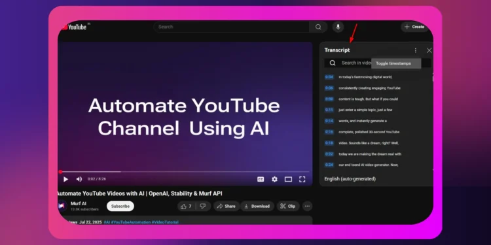Click the video title text
This screenshot has width=491, height=245.
tap(139, 194)
